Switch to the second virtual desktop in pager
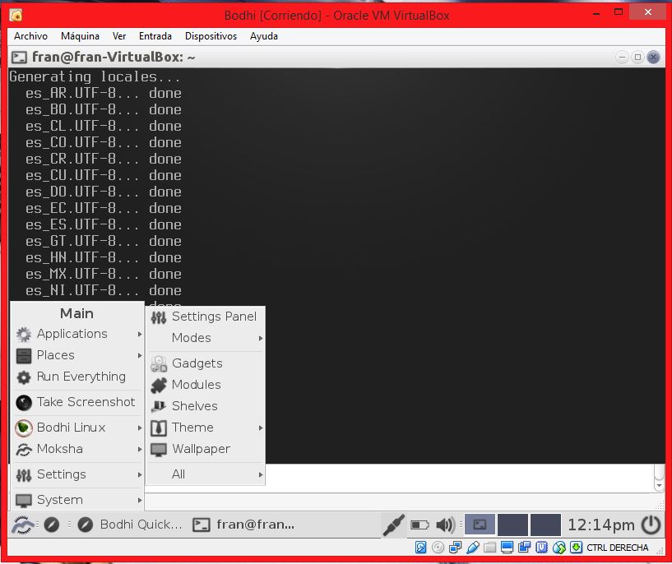 [512, 525]
